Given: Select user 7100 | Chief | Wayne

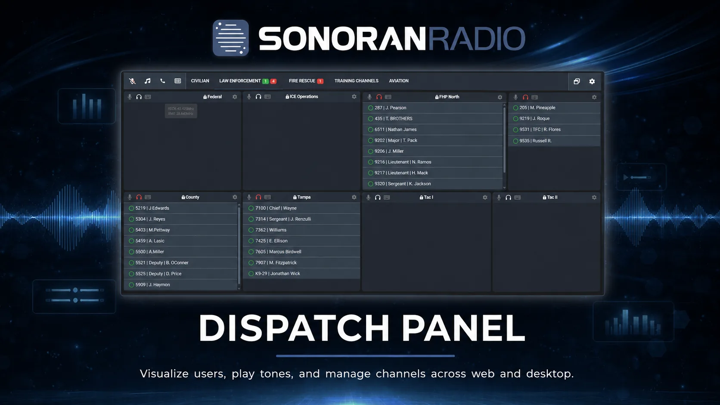Looking at the screenshot, I should [x=301, y=208].
